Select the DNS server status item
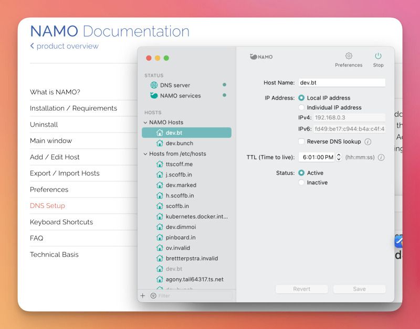Viewport: 420px width, 329px height. (x=175, y=85)
